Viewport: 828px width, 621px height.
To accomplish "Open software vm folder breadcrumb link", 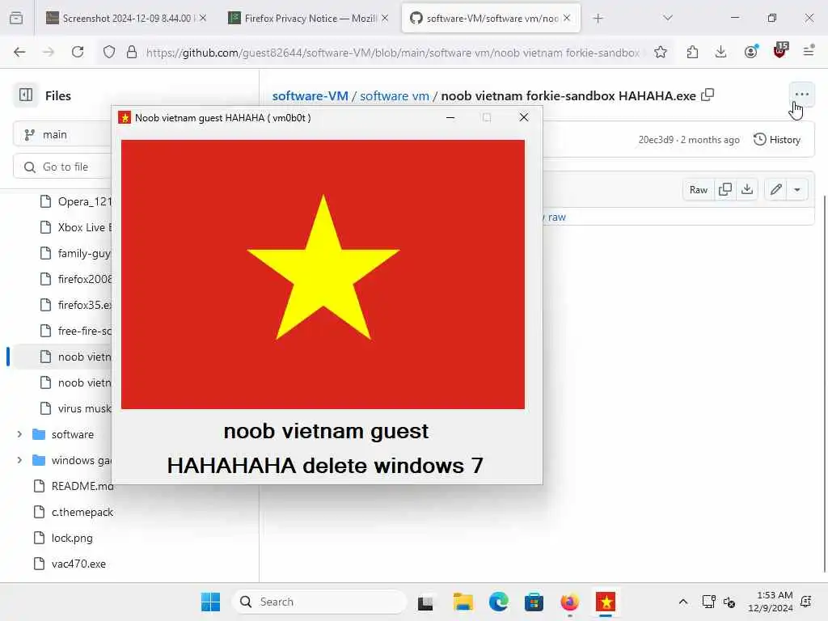I will pyautogui.click(x=394, y=95).
